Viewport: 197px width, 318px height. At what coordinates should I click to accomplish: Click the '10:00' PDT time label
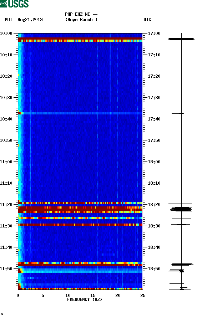click(6, 33)
